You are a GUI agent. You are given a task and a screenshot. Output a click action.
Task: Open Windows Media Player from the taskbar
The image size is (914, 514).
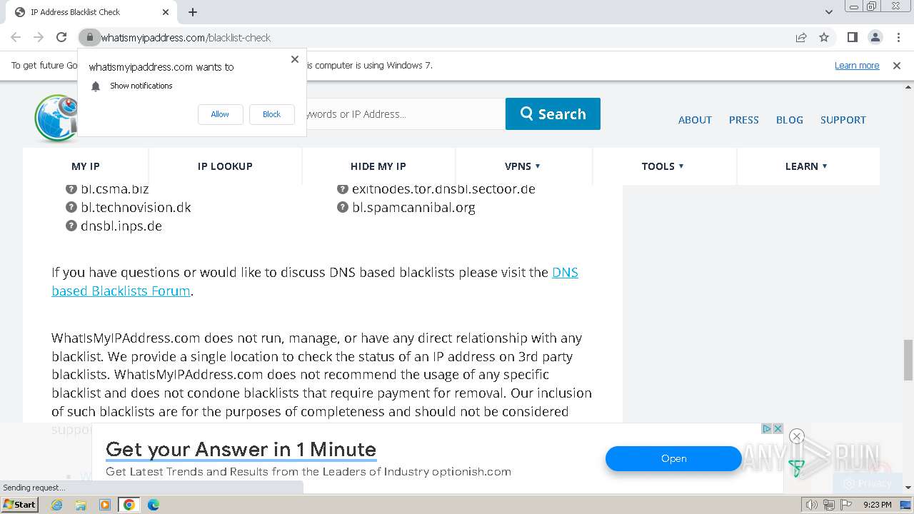[105, 505]
